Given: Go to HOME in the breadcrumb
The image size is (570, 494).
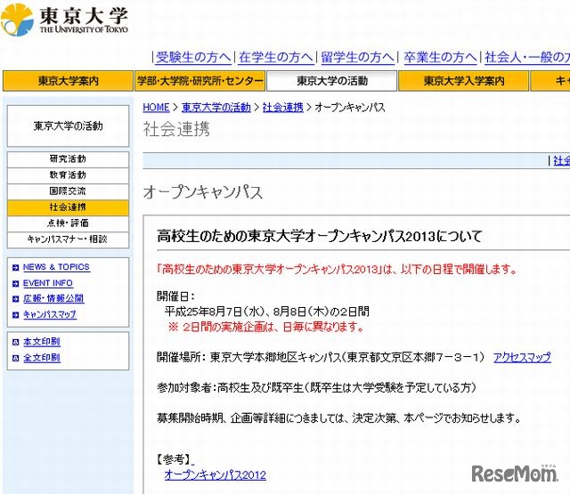Looking at the screenshot, I should pos(156,107).
